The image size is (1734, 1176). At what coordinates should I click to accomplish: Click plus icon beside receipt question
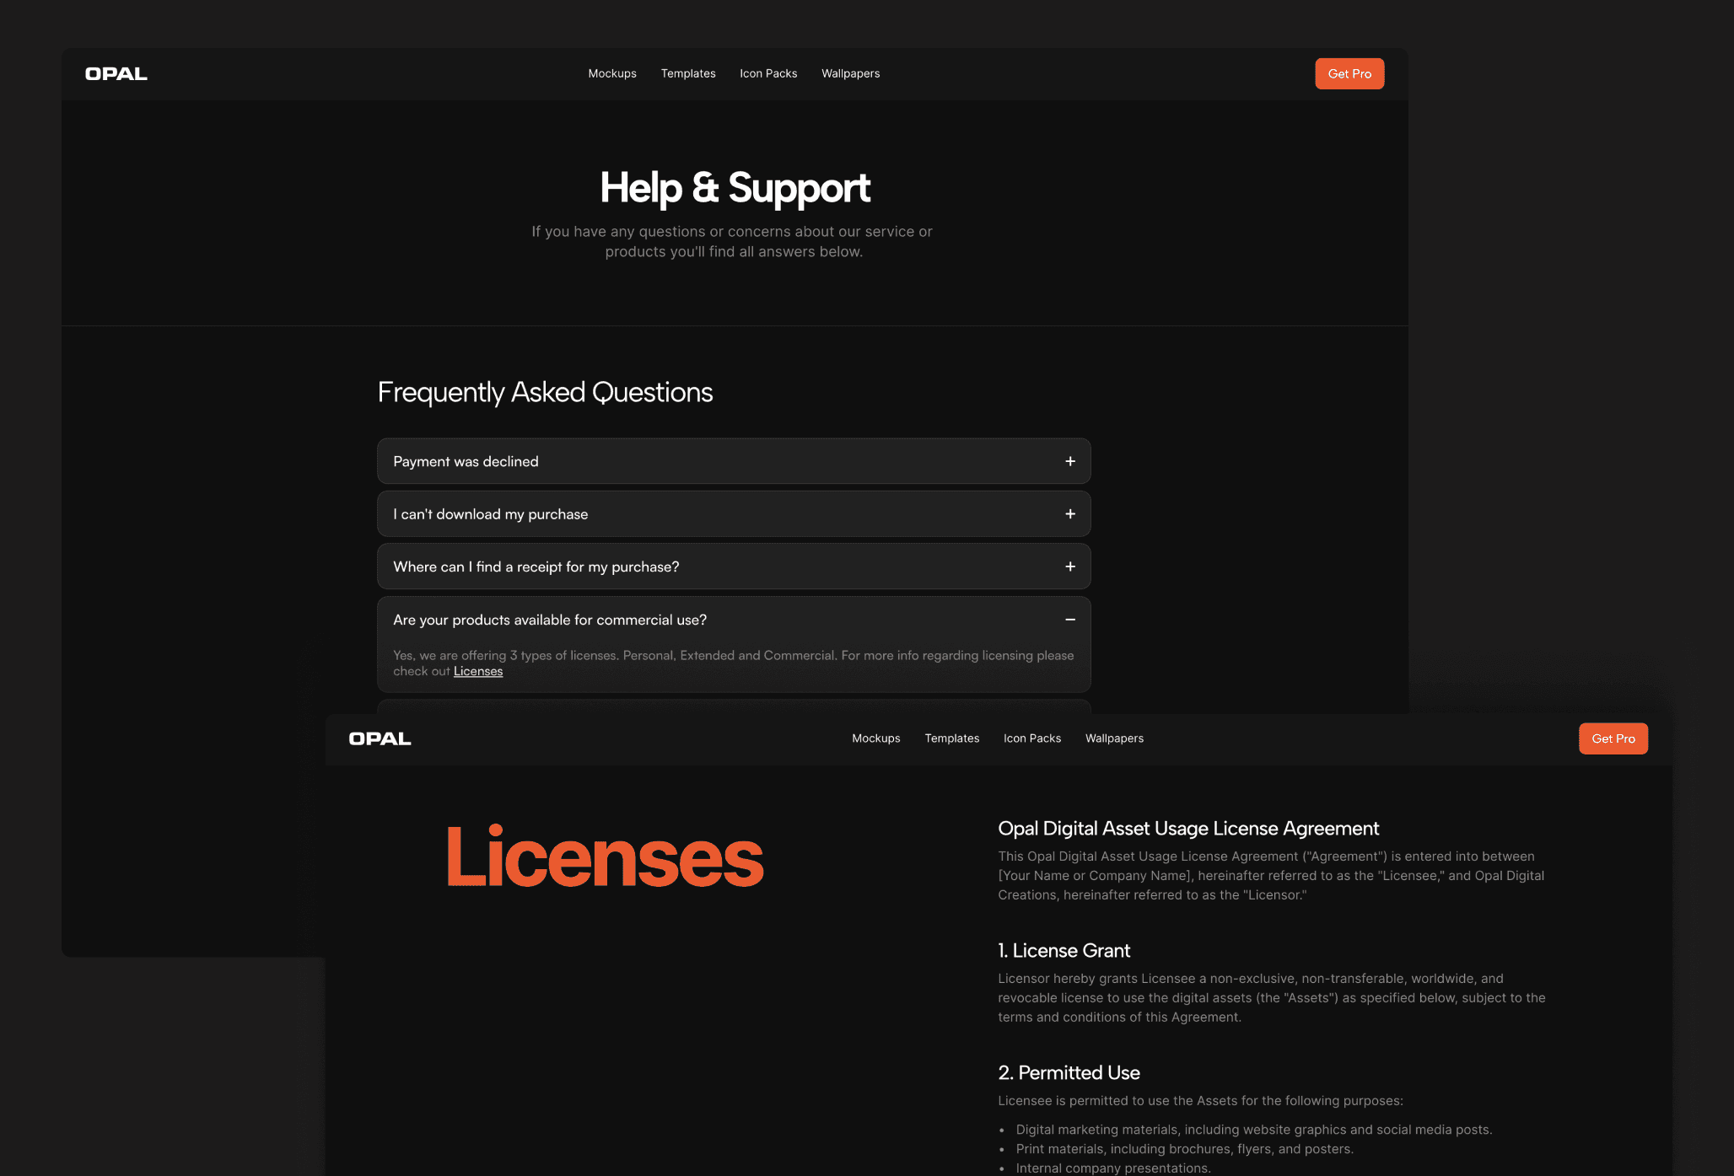coord(1069,567)
